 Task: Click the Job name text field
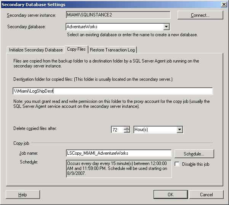[119, 153]
